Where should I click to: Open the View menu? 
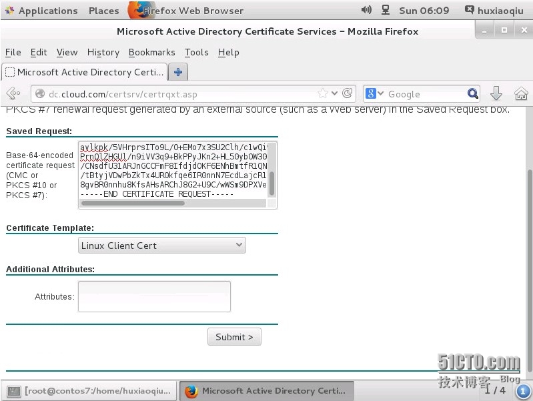pyautogui.click(x=67, y=53)
